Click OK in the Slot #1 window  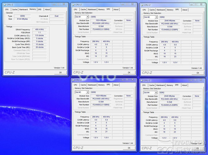pyautogui.click(x=129, y=73)
